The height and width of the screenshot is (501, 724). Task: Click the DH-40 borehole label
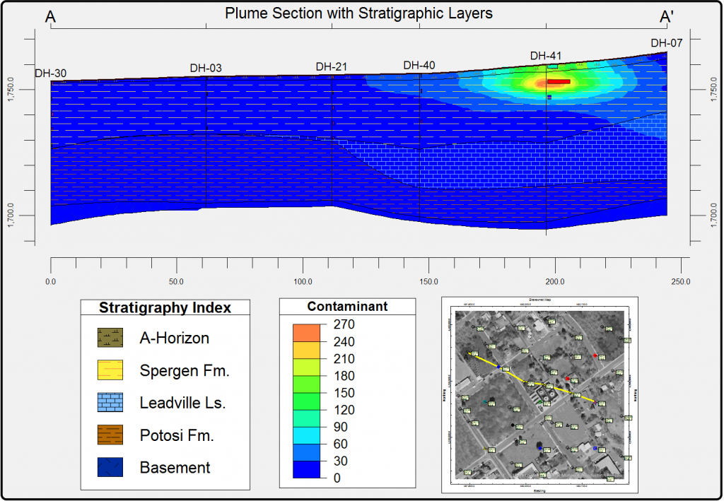point(419,66)
